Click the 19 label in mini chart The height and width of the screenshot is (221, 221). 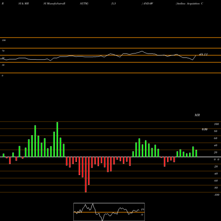142,210
